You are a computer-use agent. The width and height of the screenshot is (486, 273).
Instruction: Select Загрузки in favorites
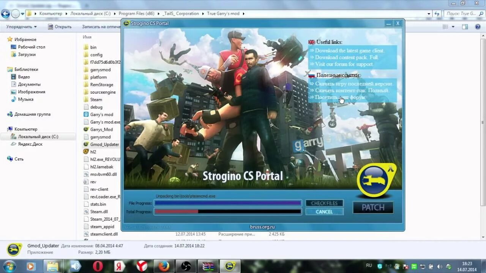click(27, 55)
